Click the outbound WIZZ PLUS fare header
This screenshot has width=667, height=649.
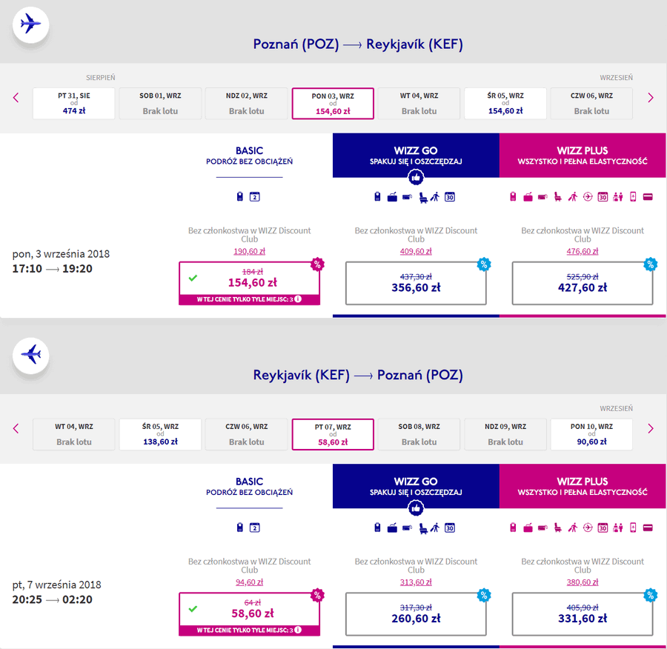pos(583,156)
